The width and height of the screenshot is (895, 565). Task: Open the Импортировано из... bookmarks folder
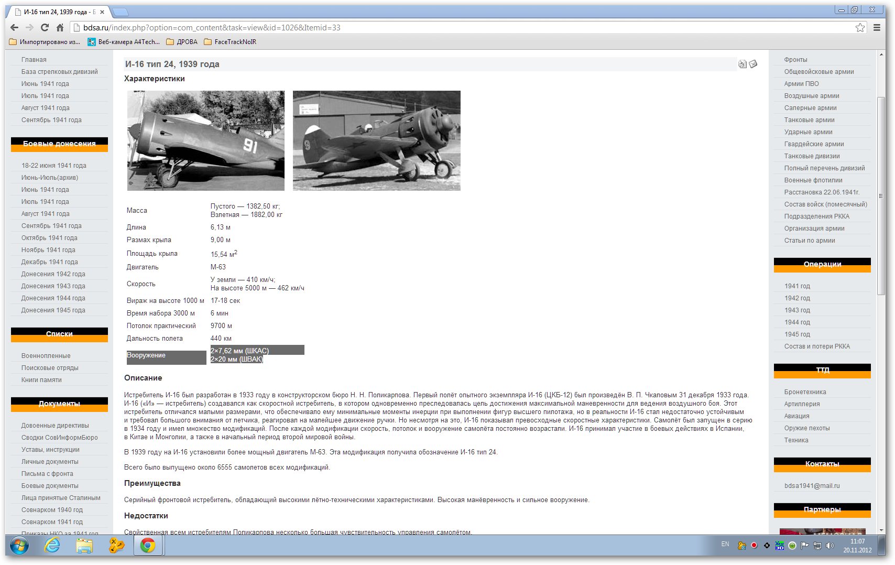[x=45, y=42]
